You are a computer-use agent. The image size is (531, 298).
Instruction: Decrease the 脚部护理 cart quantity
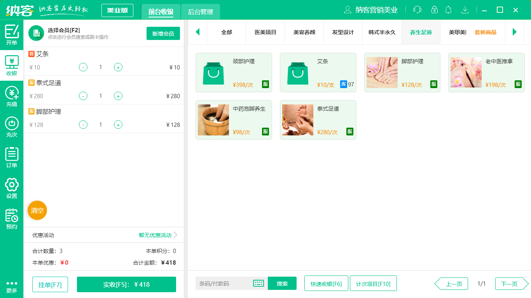pyautogui.click(x=83, y=125)
